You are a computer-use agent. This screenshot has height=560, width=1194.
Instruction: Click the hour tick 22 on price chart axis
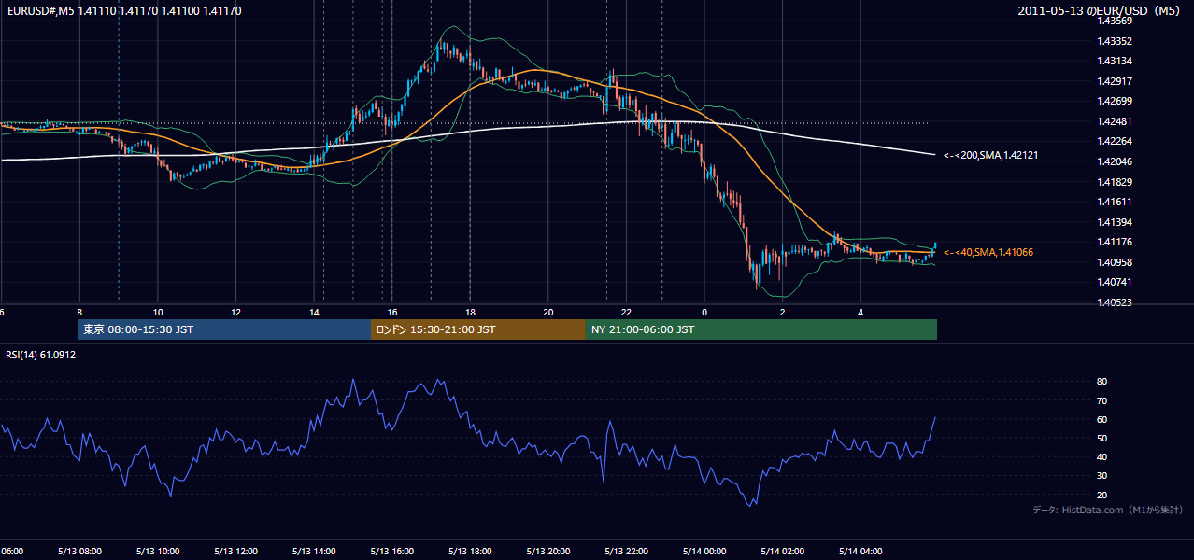626,312
